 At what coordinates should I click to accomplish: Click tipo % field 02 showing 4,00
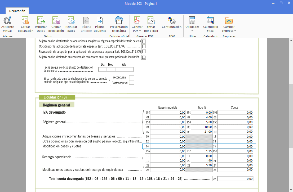202,117
